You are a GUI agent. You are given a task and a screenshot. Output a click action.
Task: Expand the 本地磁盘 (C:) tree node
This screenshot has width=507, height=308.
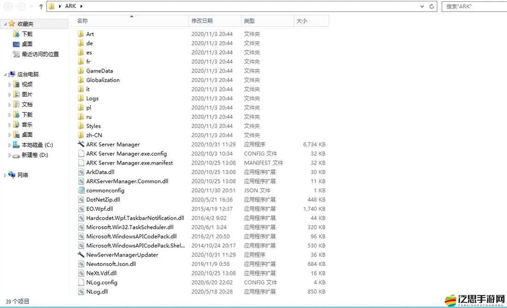click(x=9, y=145)
